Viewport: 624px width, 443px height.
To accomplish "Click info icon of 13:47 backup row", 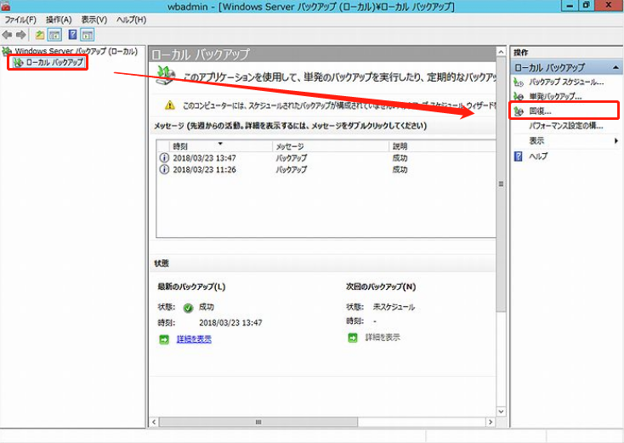I will pos(164,158).
